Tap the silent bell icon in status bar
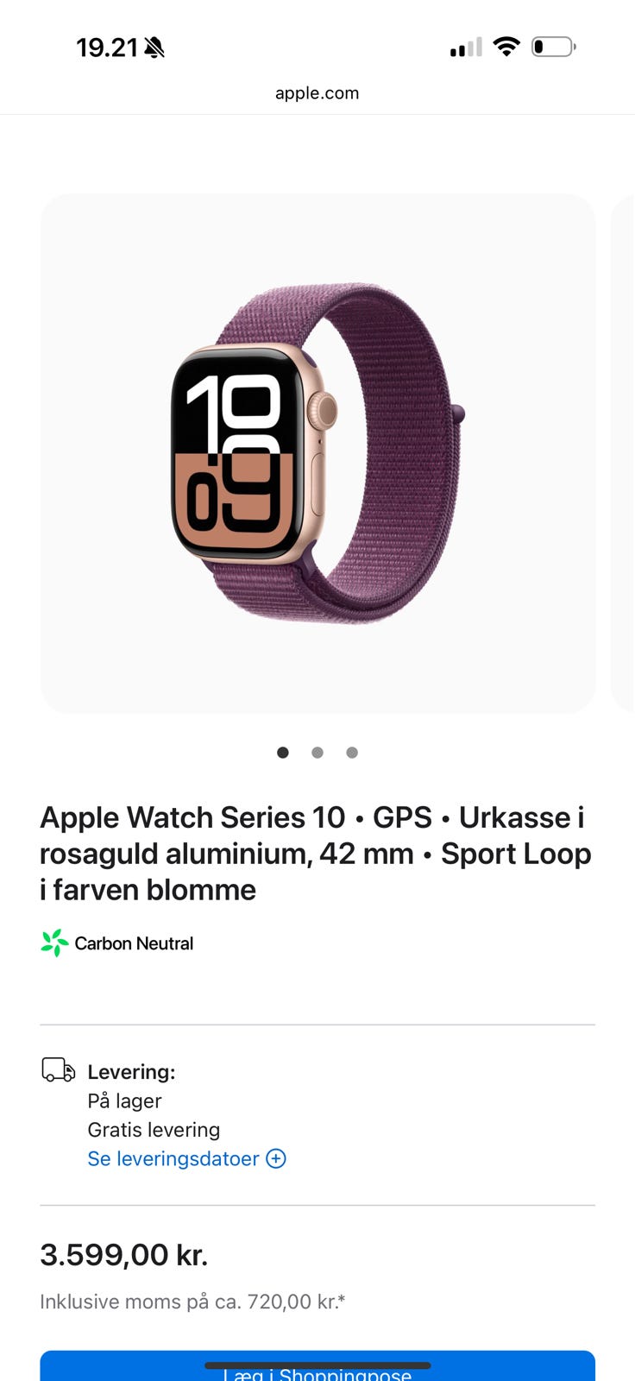 tap(154, 47)
